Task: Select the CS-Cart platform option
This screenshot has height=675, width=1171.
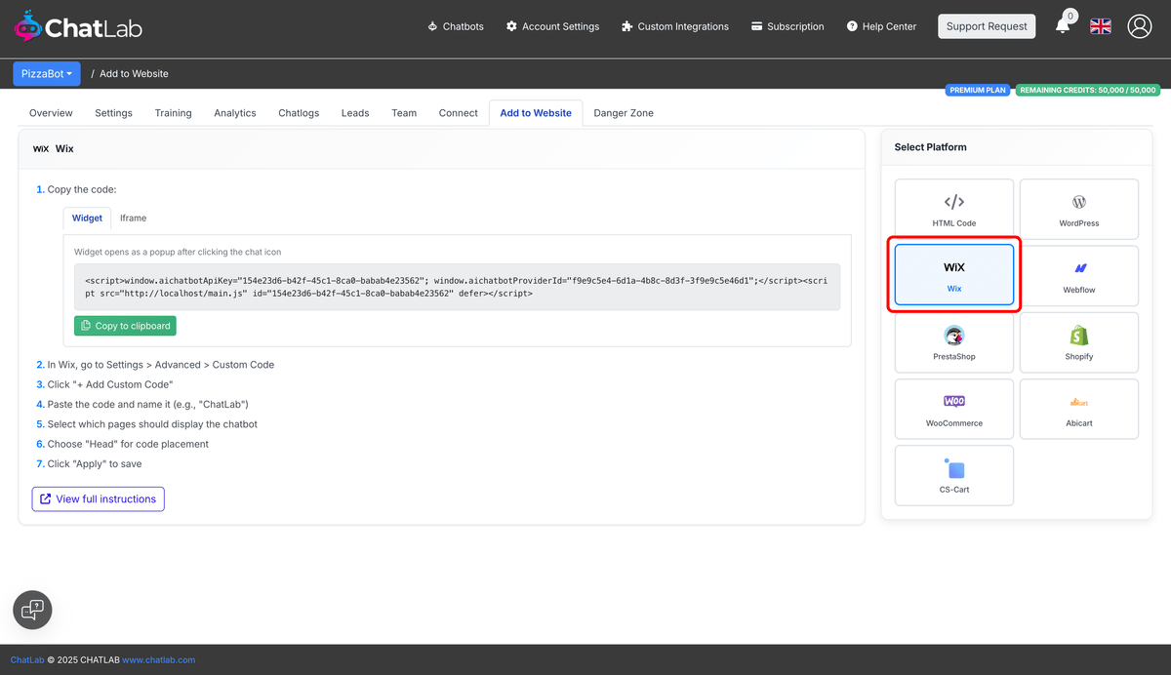Action: point(953,475)
